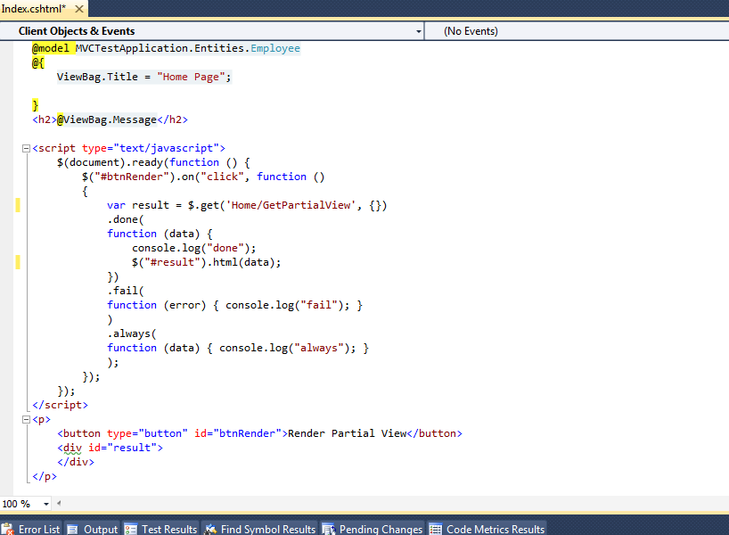This screenshot has width=729, height=535.
Task: Click the Pending Changes icon
Action: tap(329, 530)
